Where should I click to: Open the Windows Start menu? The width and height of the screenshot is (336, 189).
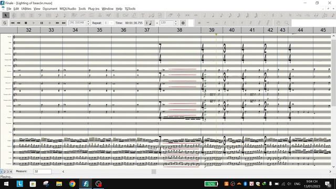6,184
